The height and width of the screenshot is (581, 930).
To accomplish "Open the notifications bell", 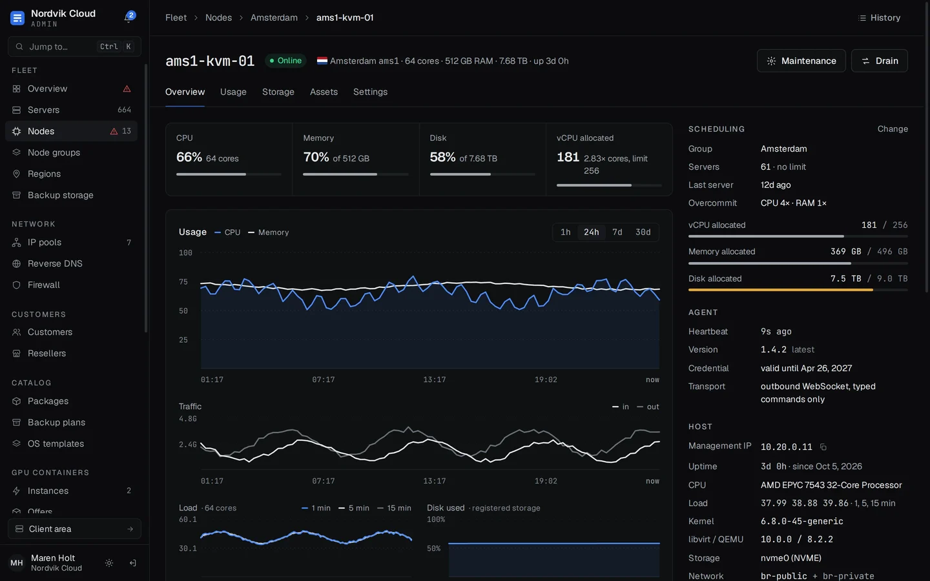I will pos(129,17).
